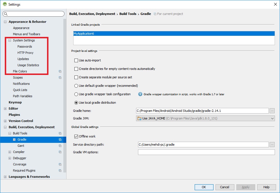Screen dimensions: 280x193
Task: Select HTTP Proxy settings
Action: 25,53
